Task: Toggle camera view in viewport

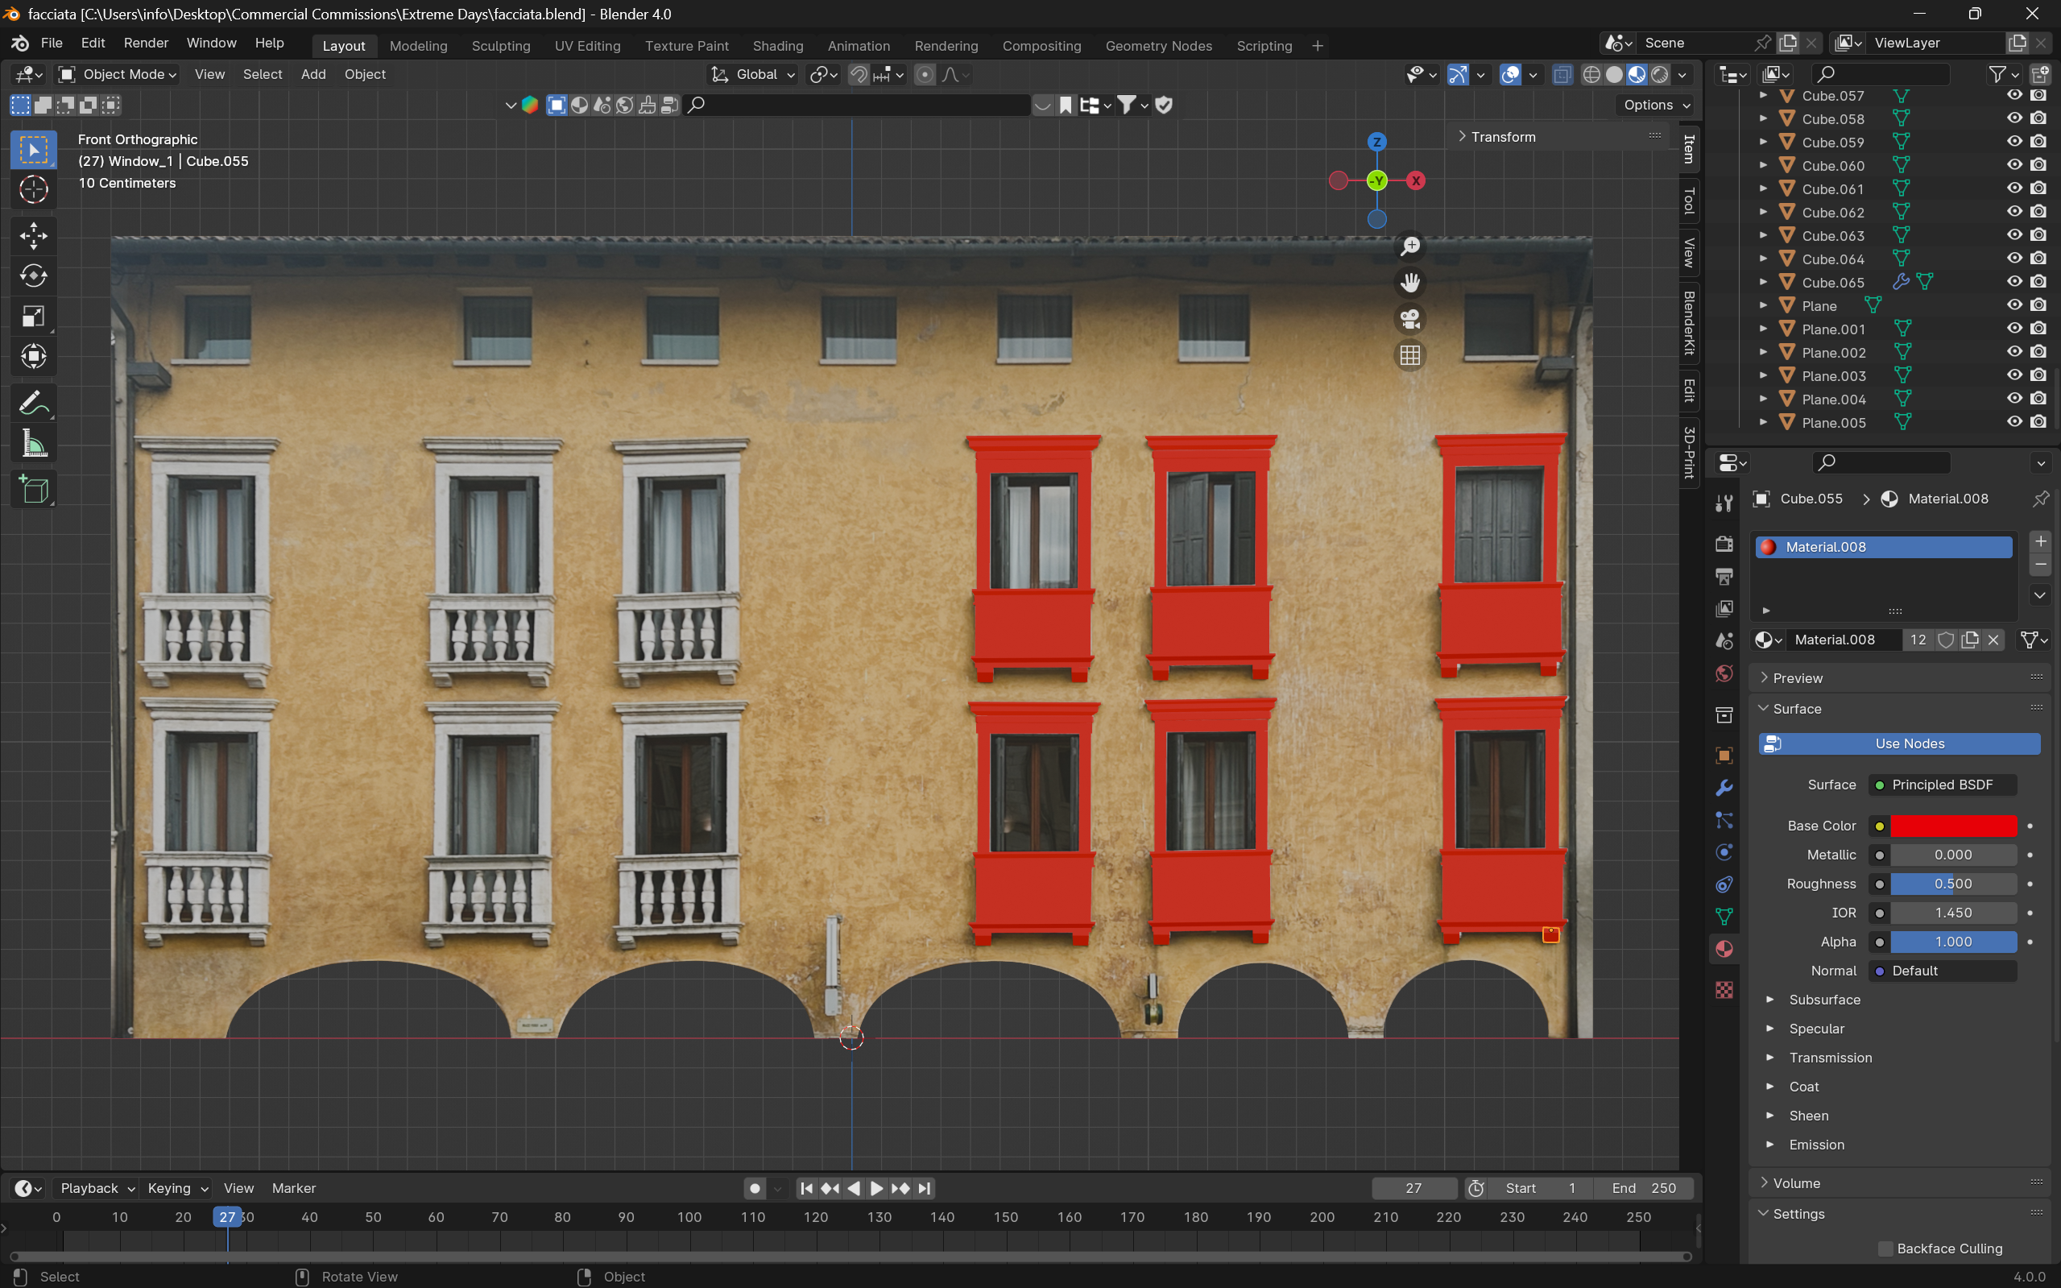Action: pos(1410,320)
